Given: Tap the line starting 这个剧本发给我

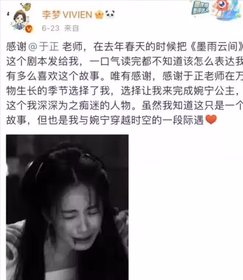Looking at the screenshot, I should 124,61.
